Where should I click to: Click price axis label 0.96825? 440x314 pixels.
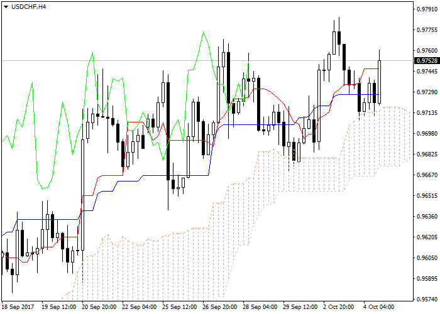click(427, 154)
